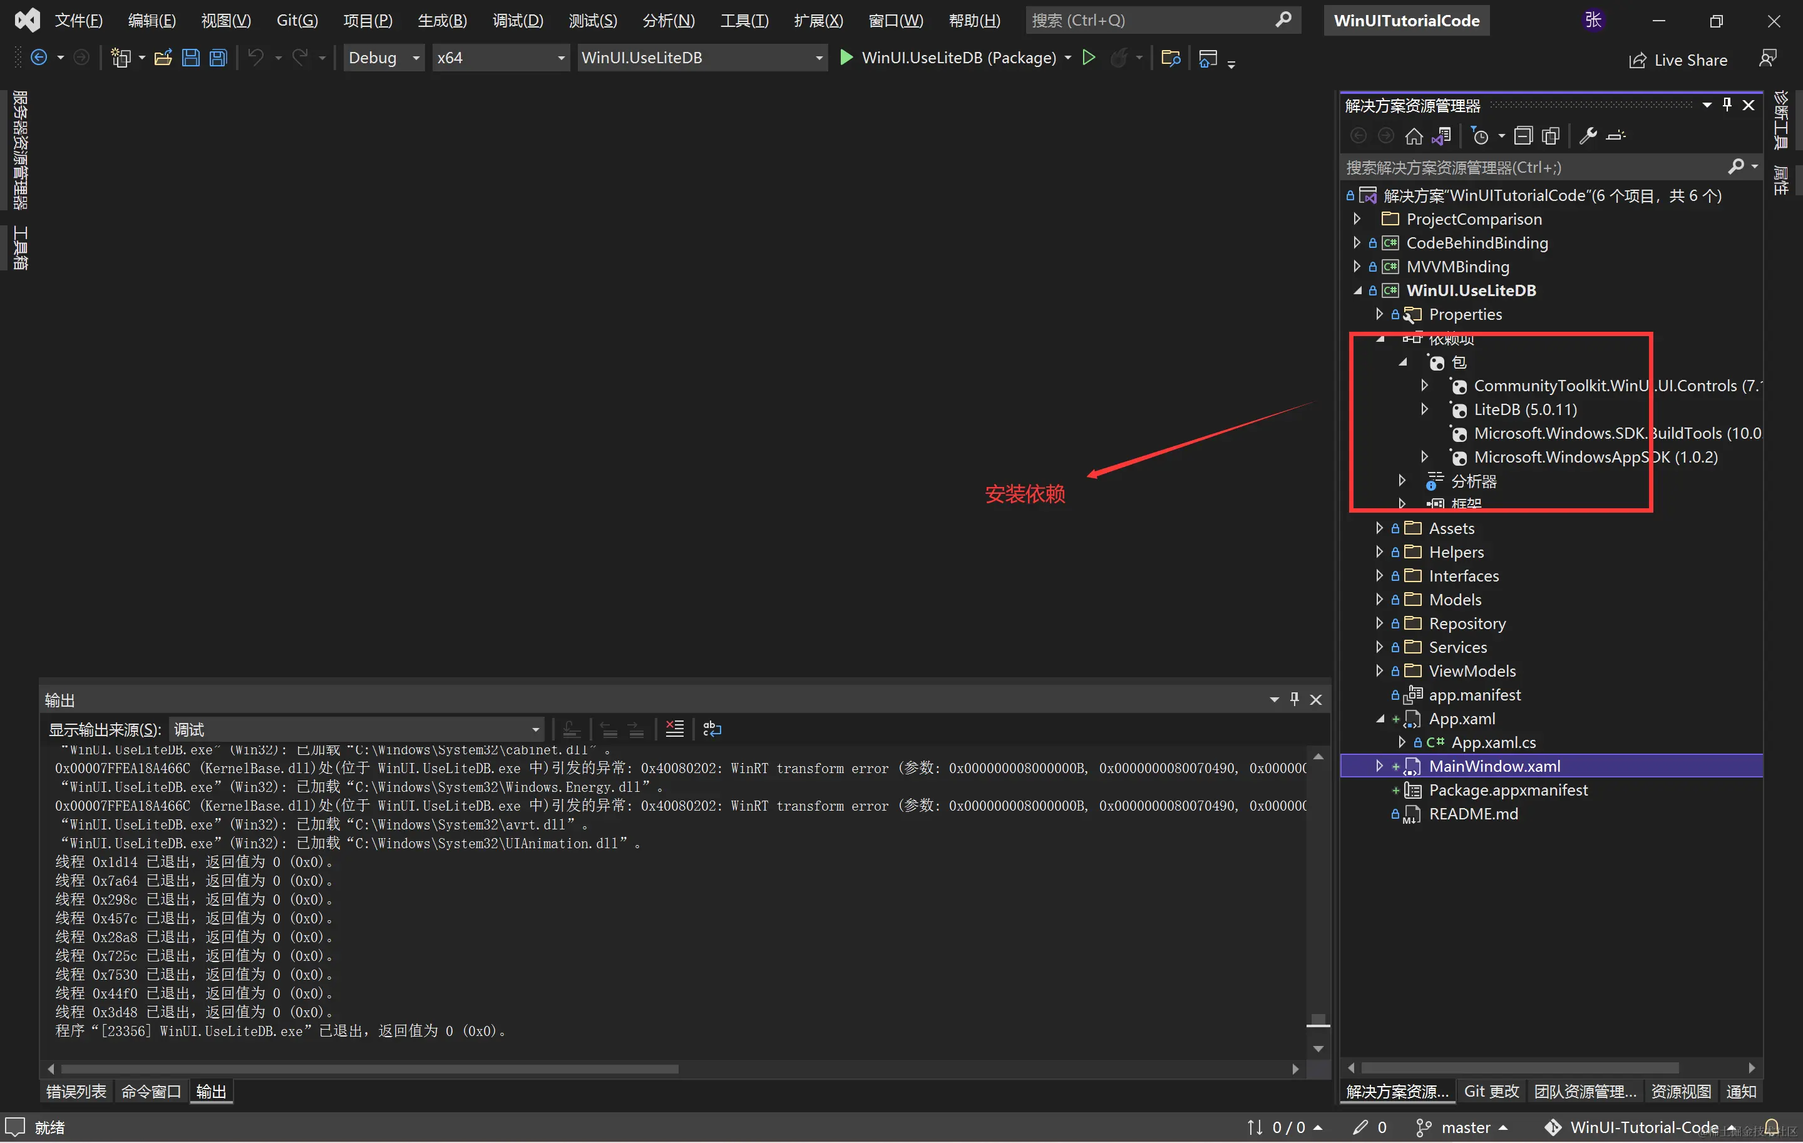The height and width of the screenshot is (1143, 1803).
Task: Switch to the 错误列表 tab
Action: tap(75, 1091)
